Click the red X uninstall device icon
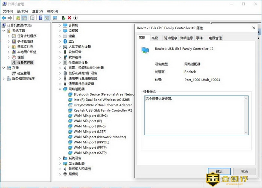 click(x=69, y=18)
